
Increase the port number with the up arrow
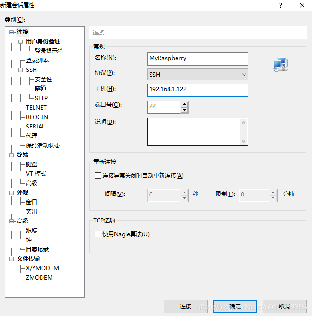tap(184, 104)
